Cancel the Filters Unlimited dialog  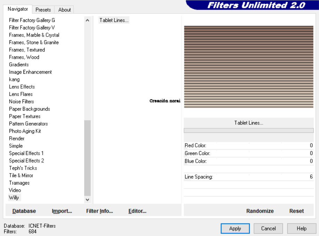tap(268, 228)
